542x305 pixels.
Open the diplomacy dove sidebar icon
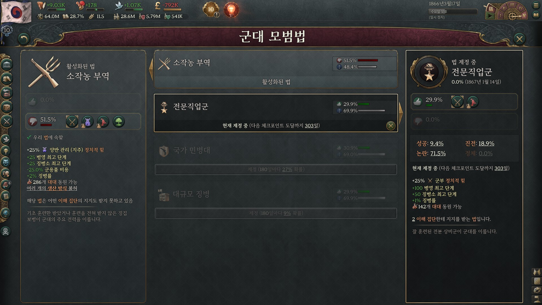coord(6,139)
